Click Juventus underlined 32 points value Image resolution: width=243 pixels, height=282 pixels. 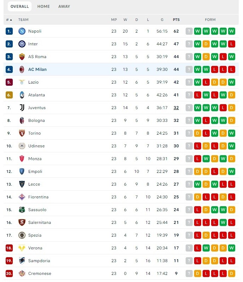pyautogui.click(x=176, y=108)
